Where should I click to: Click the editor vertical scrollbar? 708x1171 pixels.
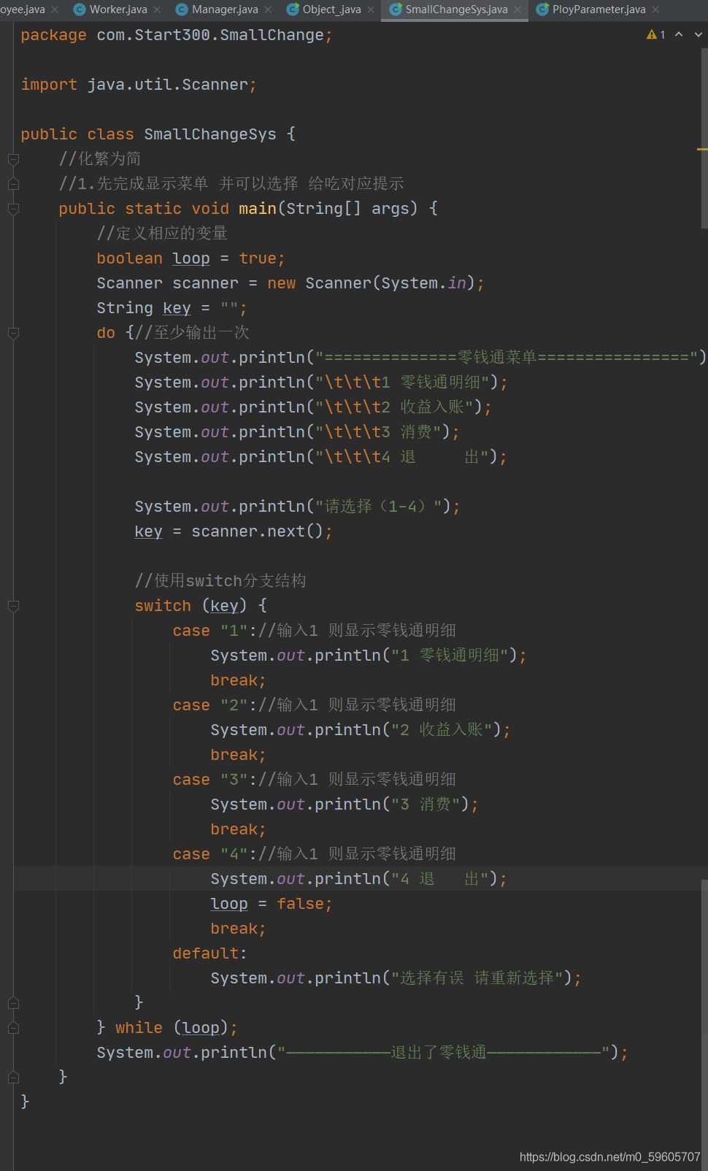point(704,139)
